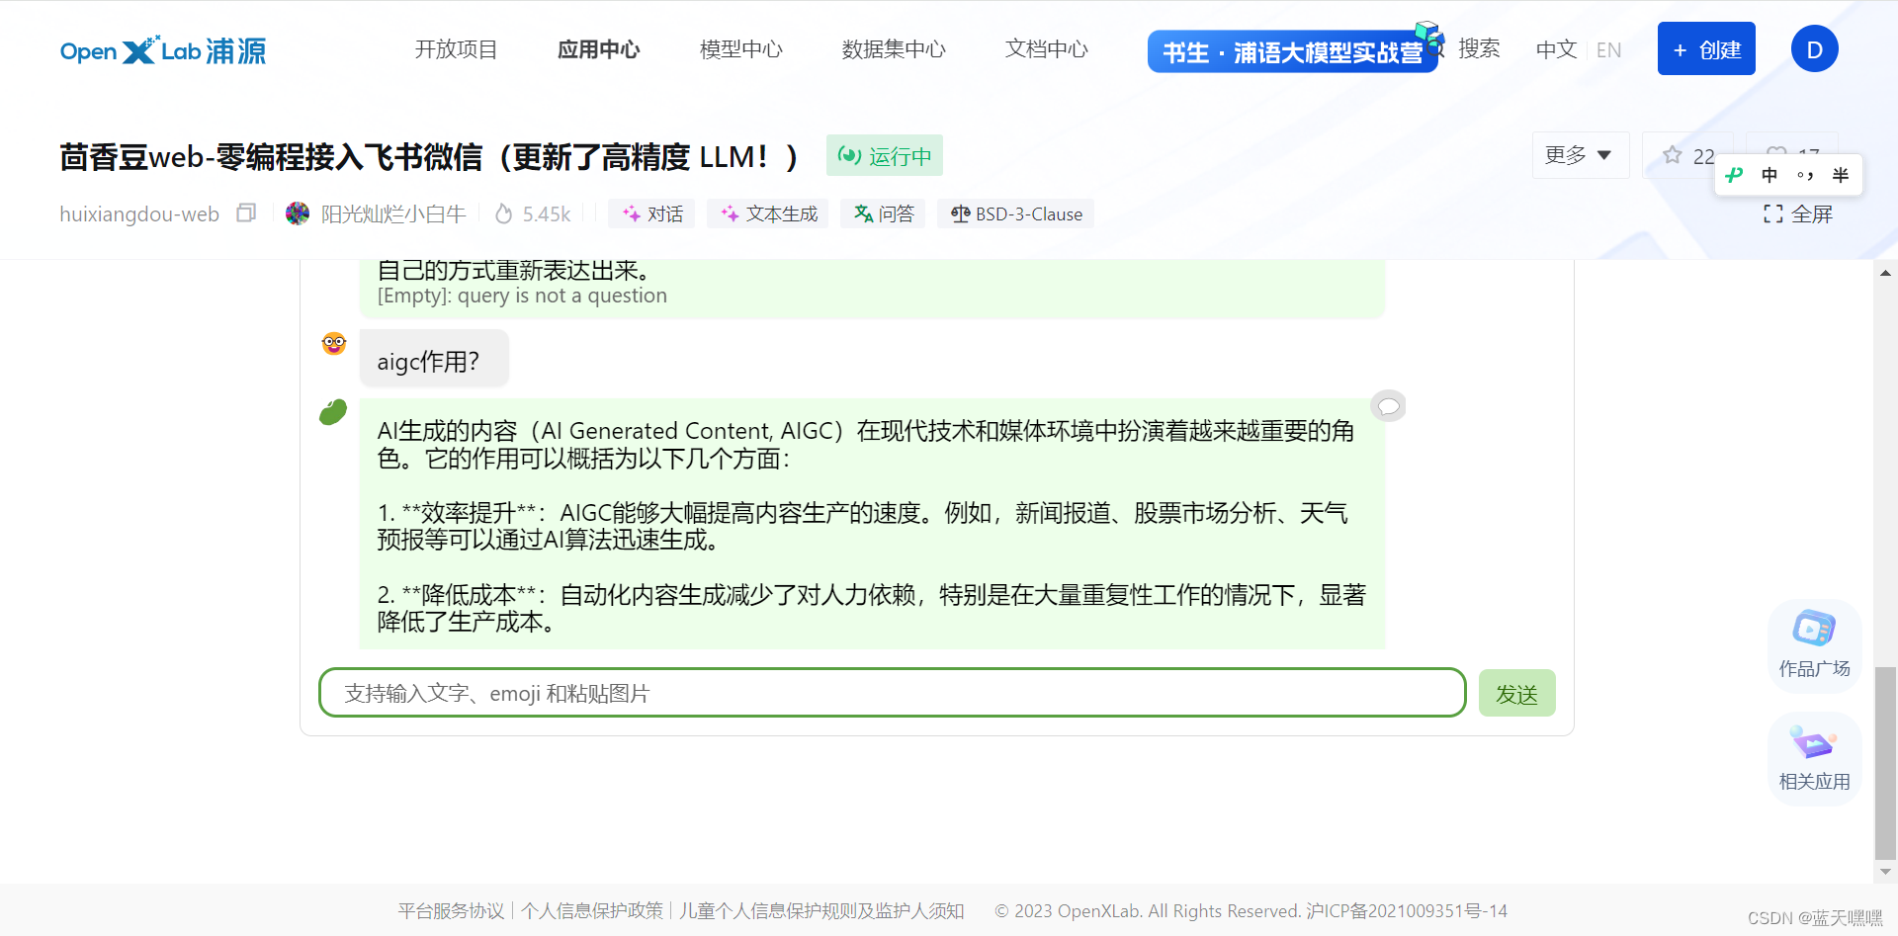Click the speech bubble icon on reply
Viewport: 1898px width, 936px height.
(1388, 406)
